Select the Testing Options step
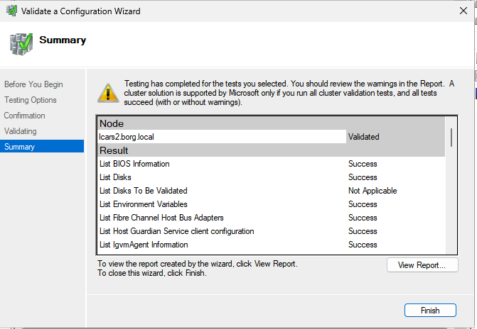This screenshot has width=477, height=329. pos(31,100)
